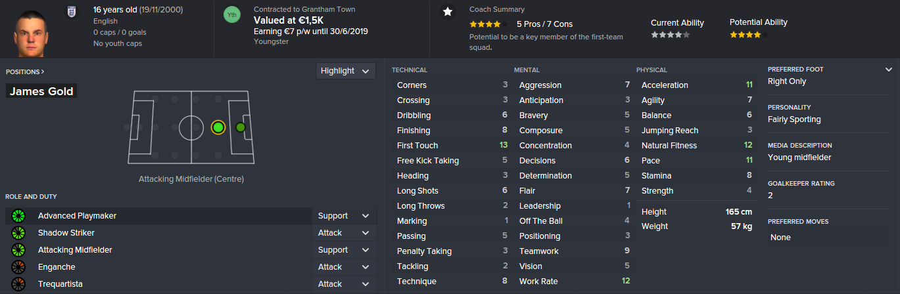
Task: Click the Attacking Midfielder role suitability icon
Action: coord(18,250)
